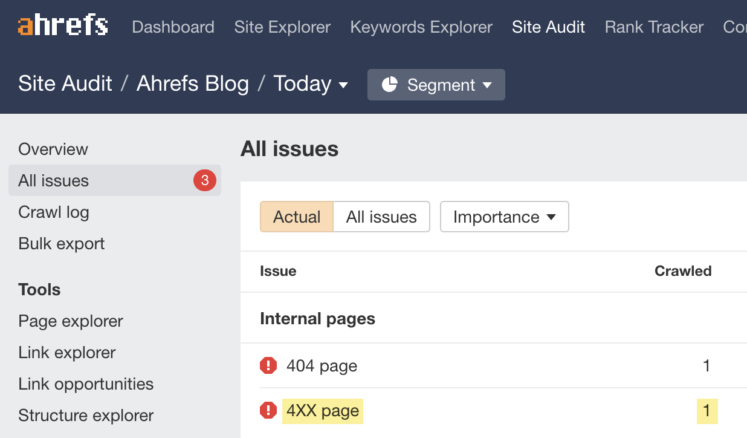Click the "Ahrefs Blog" breadcrumb

tap(193, 83)
